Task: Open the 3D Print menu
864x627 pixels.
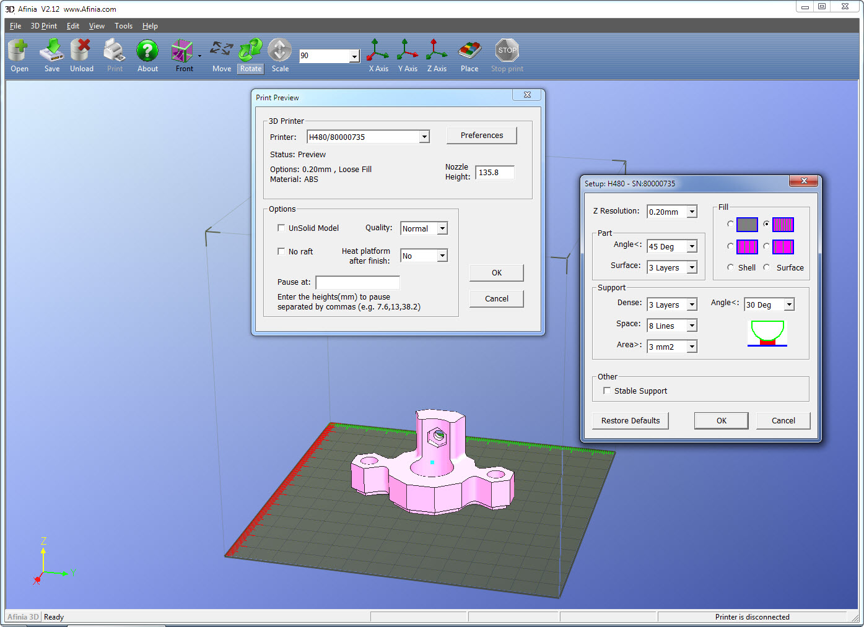Action: pos(44,26)
